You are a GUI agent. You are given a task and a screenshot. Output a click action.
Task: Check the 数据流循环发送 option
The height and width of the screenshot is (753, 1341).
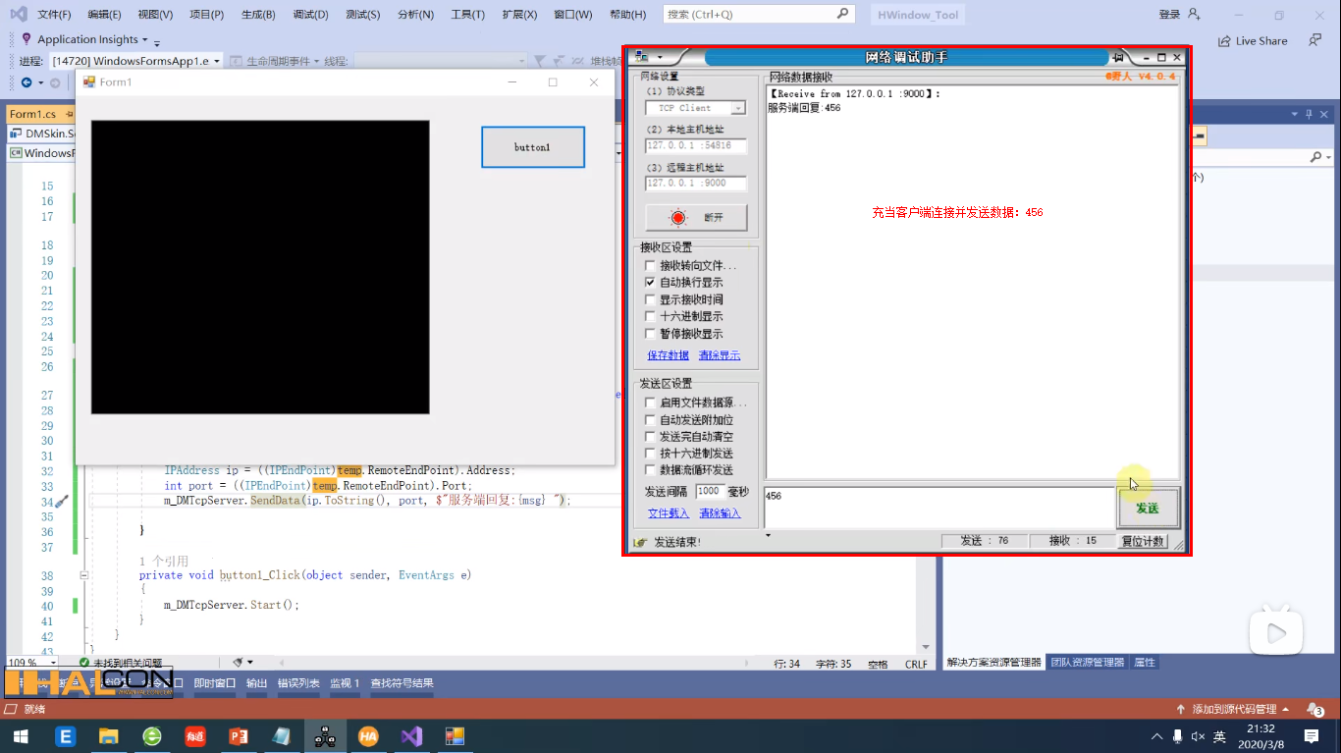point(650,469)
